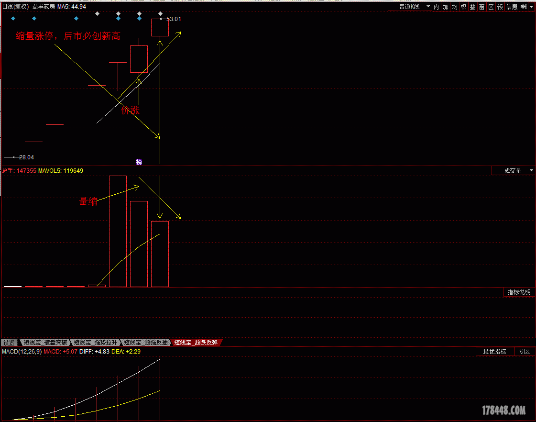
Task: Click the 预 toolbar icon
Action: pos(500,7)
